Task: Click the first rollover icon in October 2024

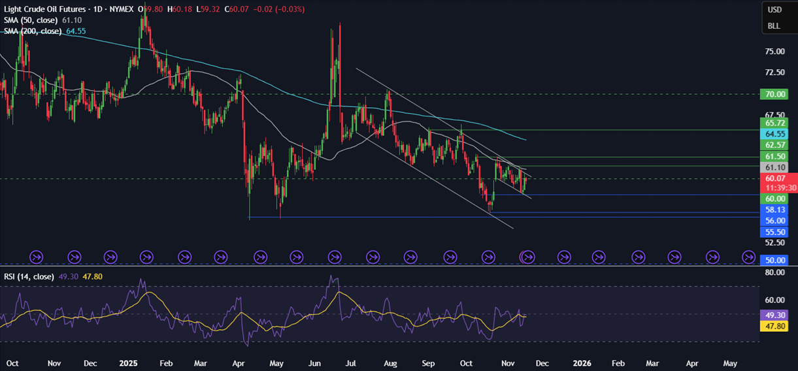Action: pos(37,257)
